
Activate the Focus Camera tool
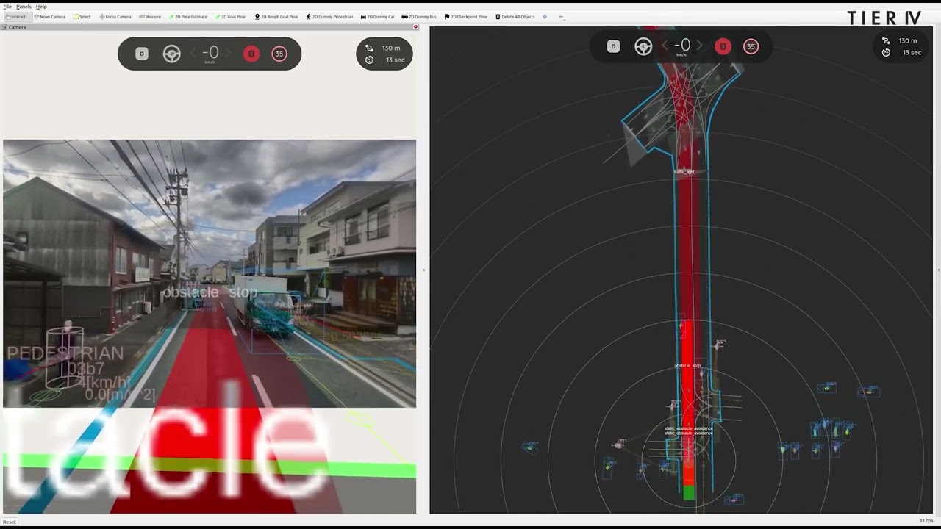tap(115, 16)
